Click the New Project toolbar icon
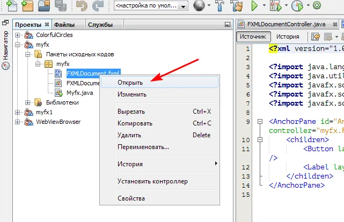 pyautogui.click(x=27, y=6)
